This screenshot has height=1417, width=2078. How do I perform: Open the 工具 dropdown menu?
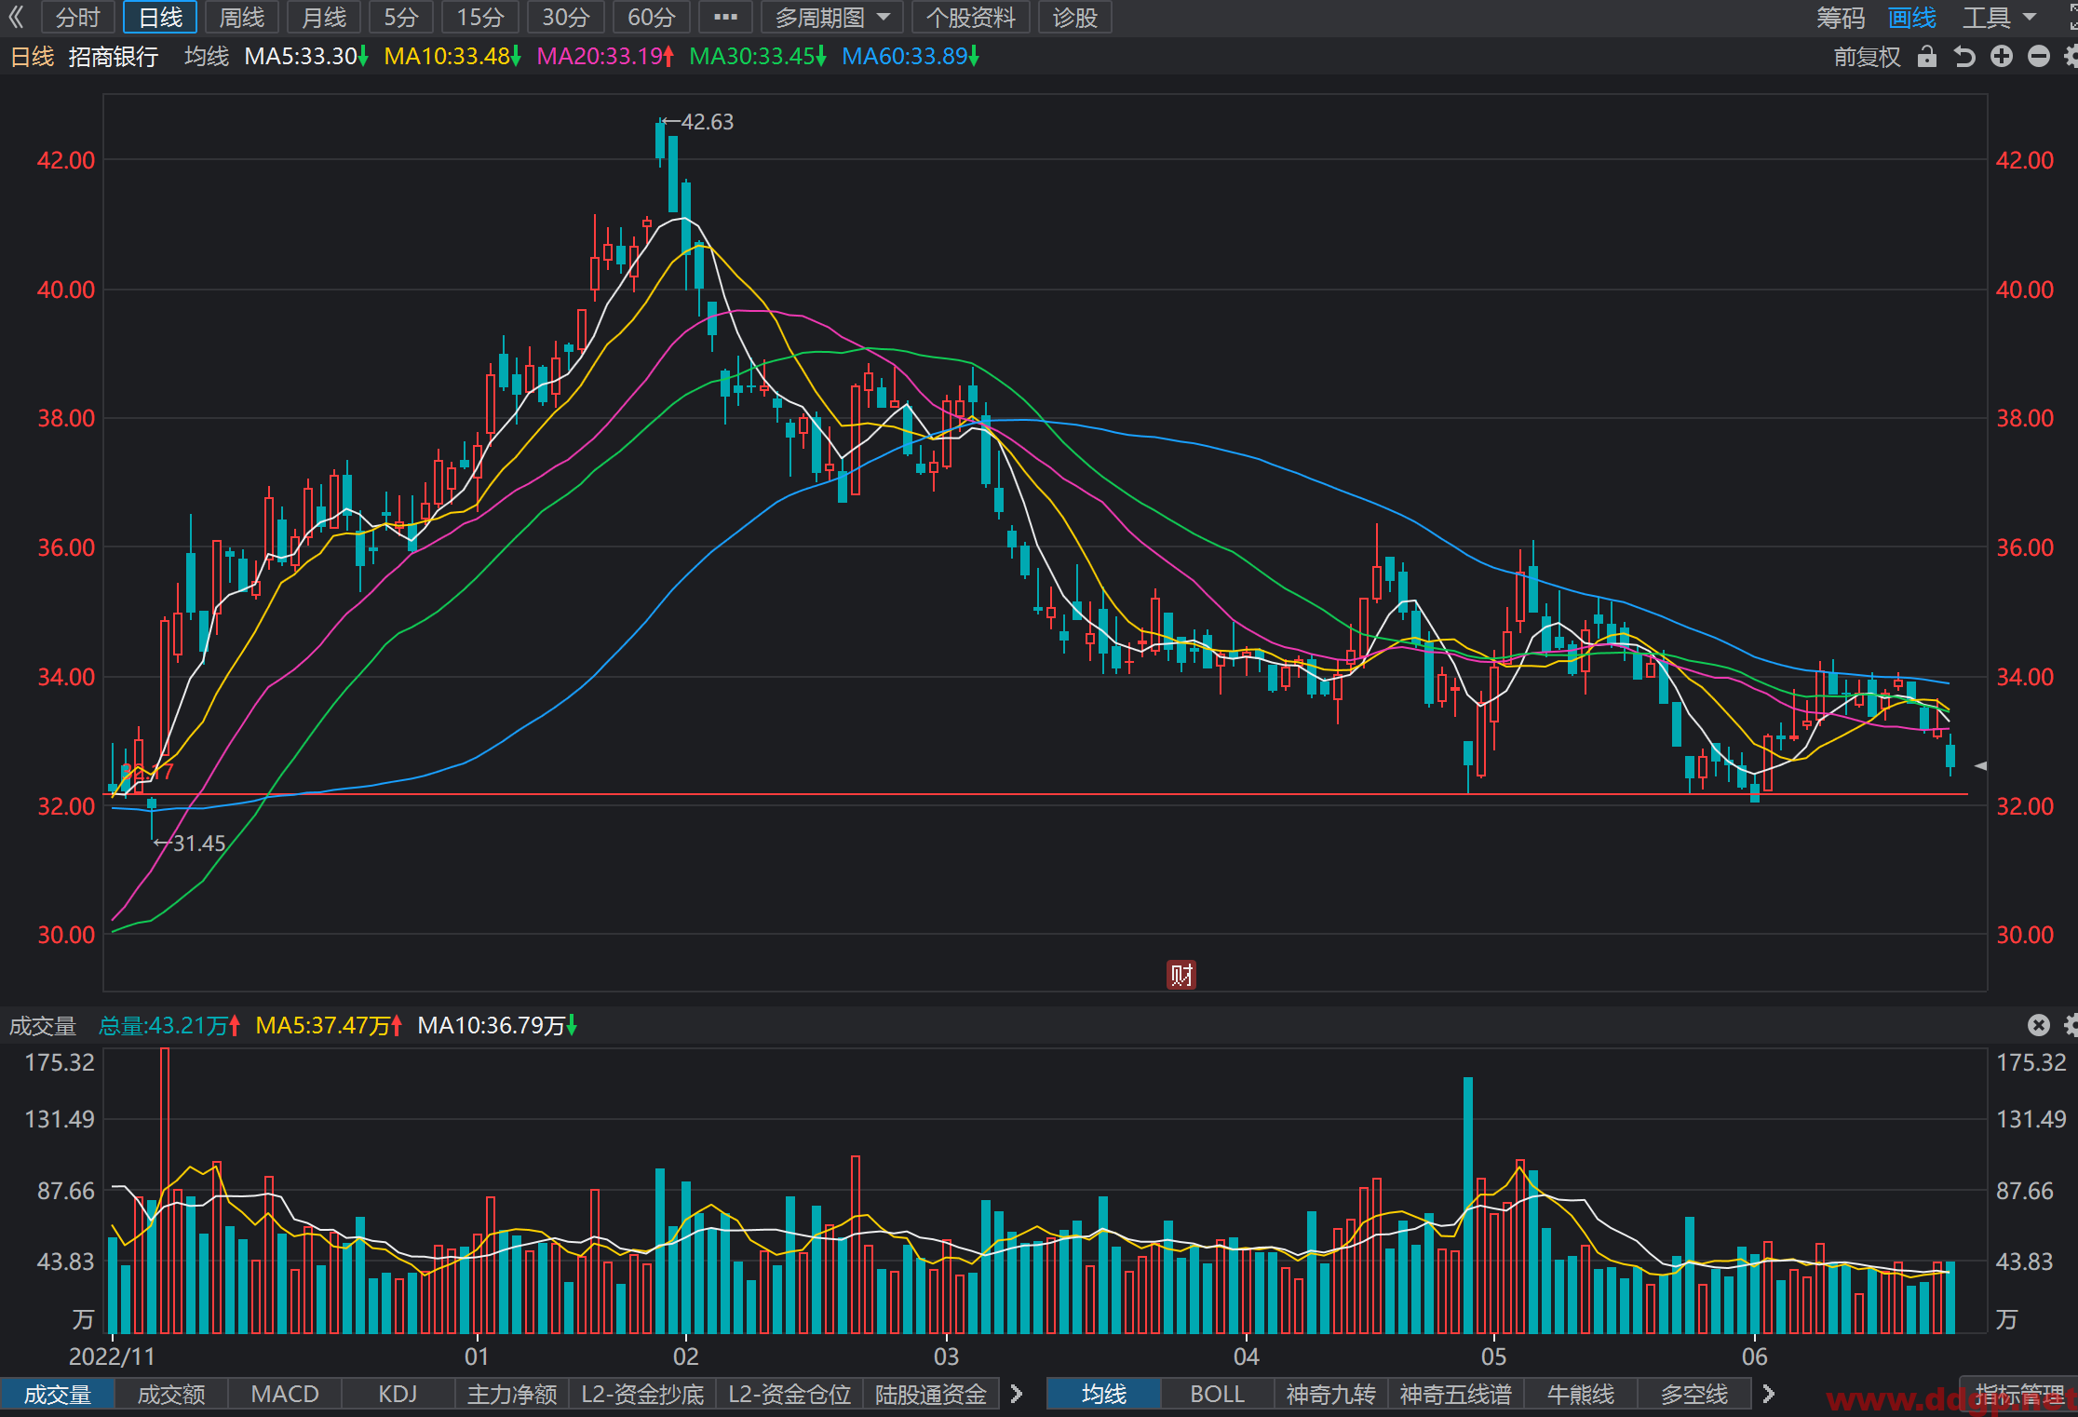pos(2000,18)
